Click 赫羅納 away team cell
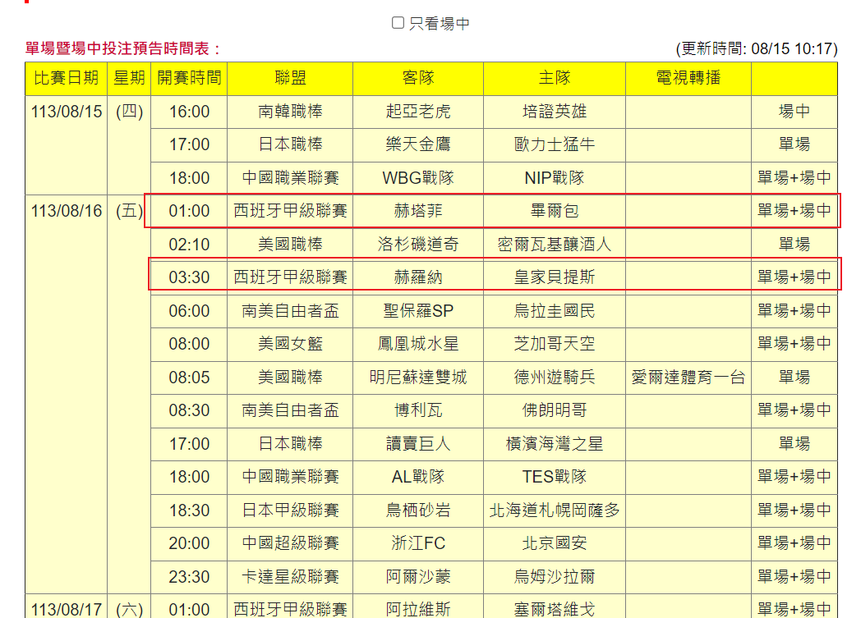Screen dimensions: 861x618 pos(418,277)
